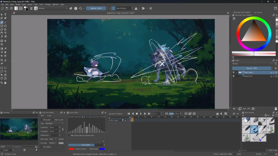Select the Zoom tool in the toolbox
The image size is (278, 156).
coord(2,82)
